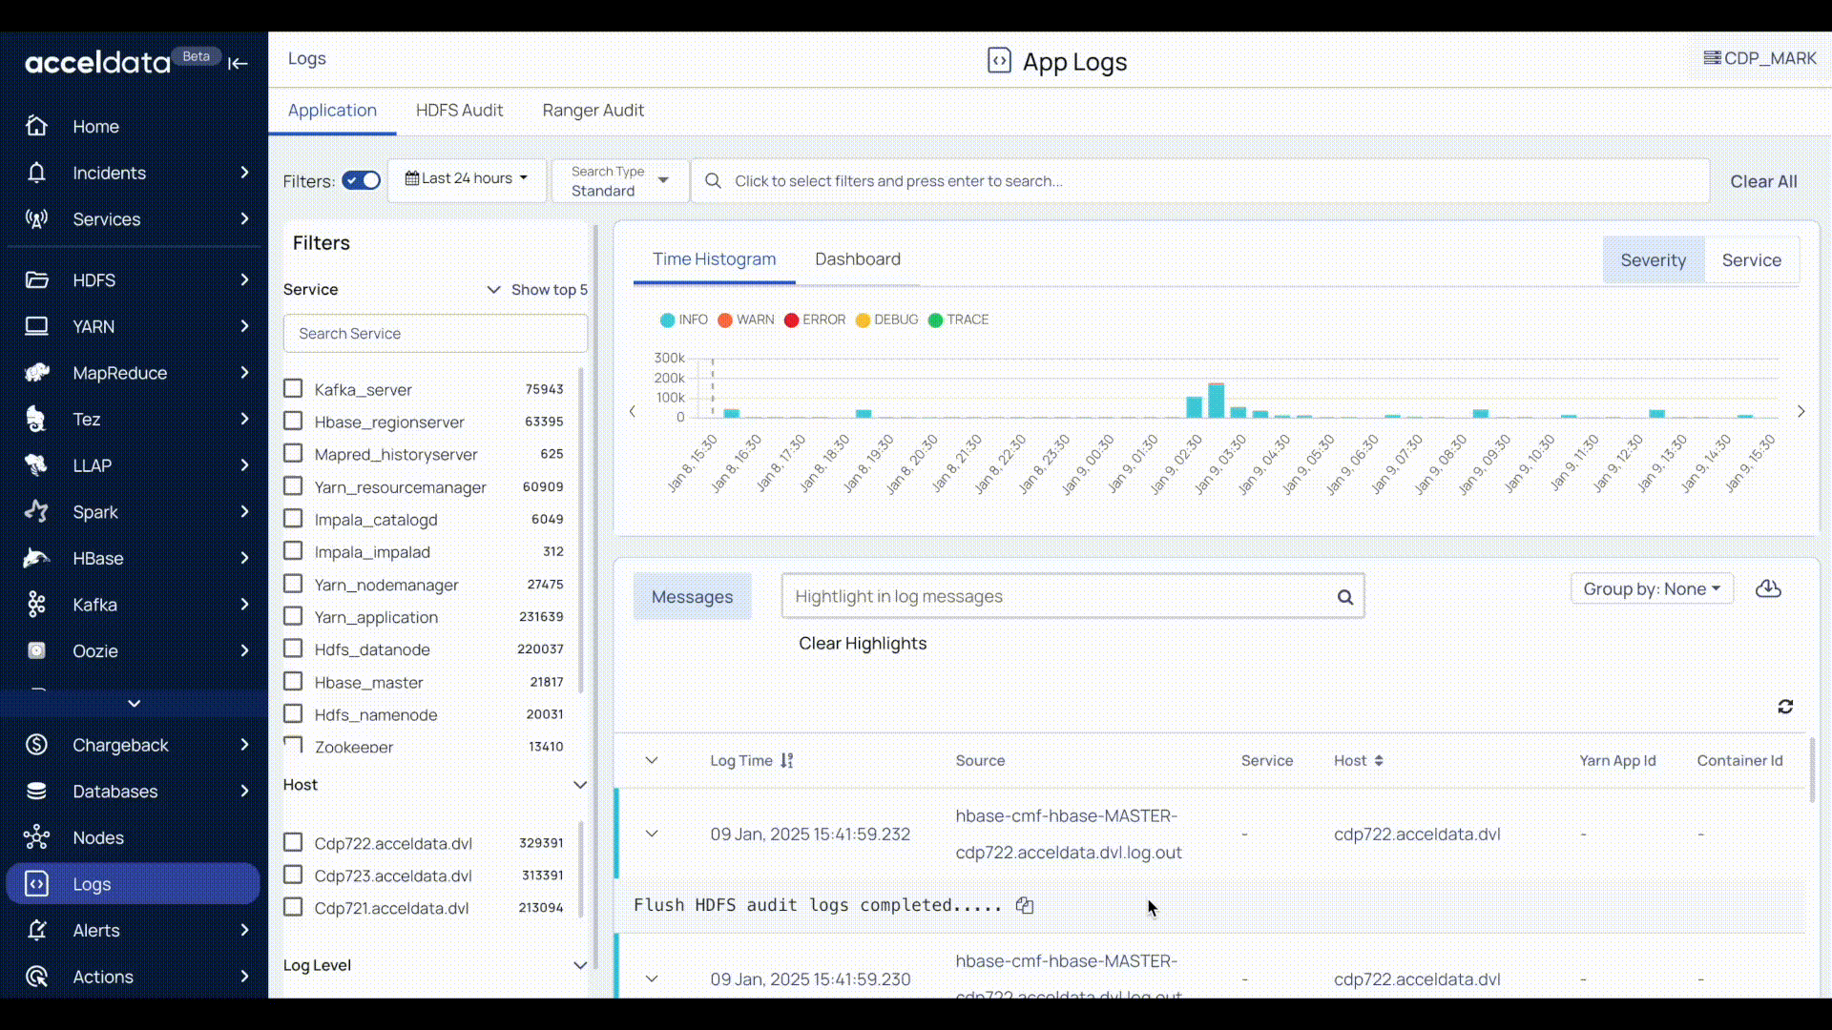Viewport: 1832px width, 1030px height.
Task: Open the Search Type Standard dropdown
Action: (x=620, y=180)
